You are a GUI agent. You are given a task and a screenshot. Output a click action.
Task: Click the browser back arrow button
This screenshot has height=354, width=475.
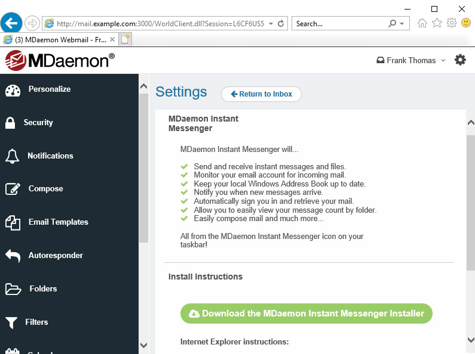[11, 23]
